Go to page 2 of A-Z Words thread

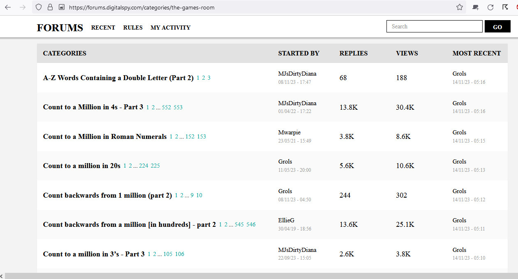pyautogui.click(x=203, y=78)
